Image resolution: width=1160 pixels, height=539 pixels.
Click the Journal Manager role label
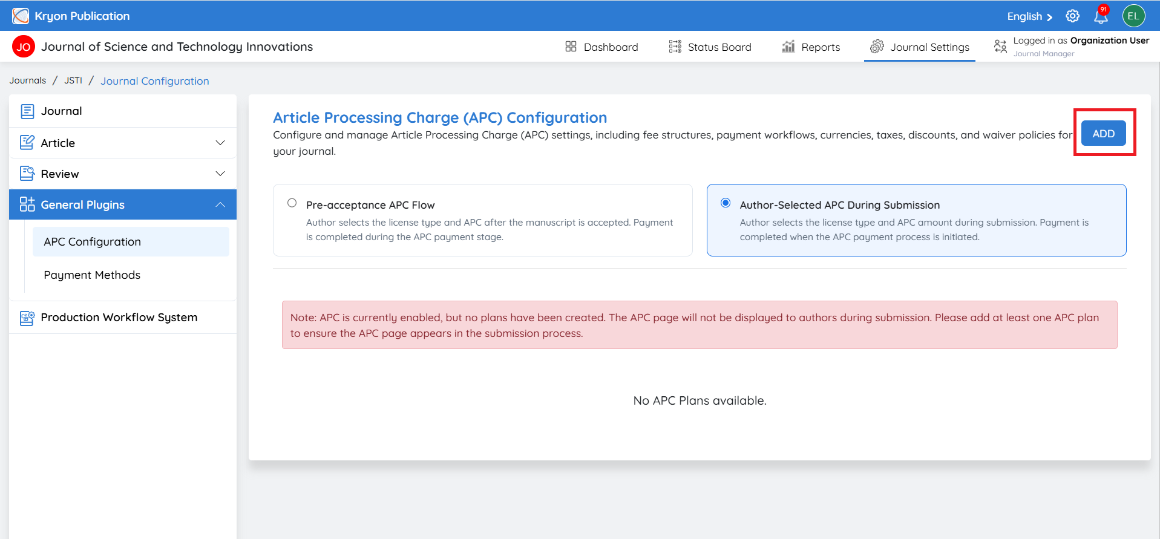tap(1044, 54)
